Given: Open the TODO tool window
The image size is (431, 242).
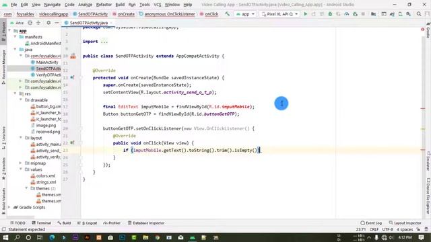Looking at the screenshot, I should click(x=18, y=223).
